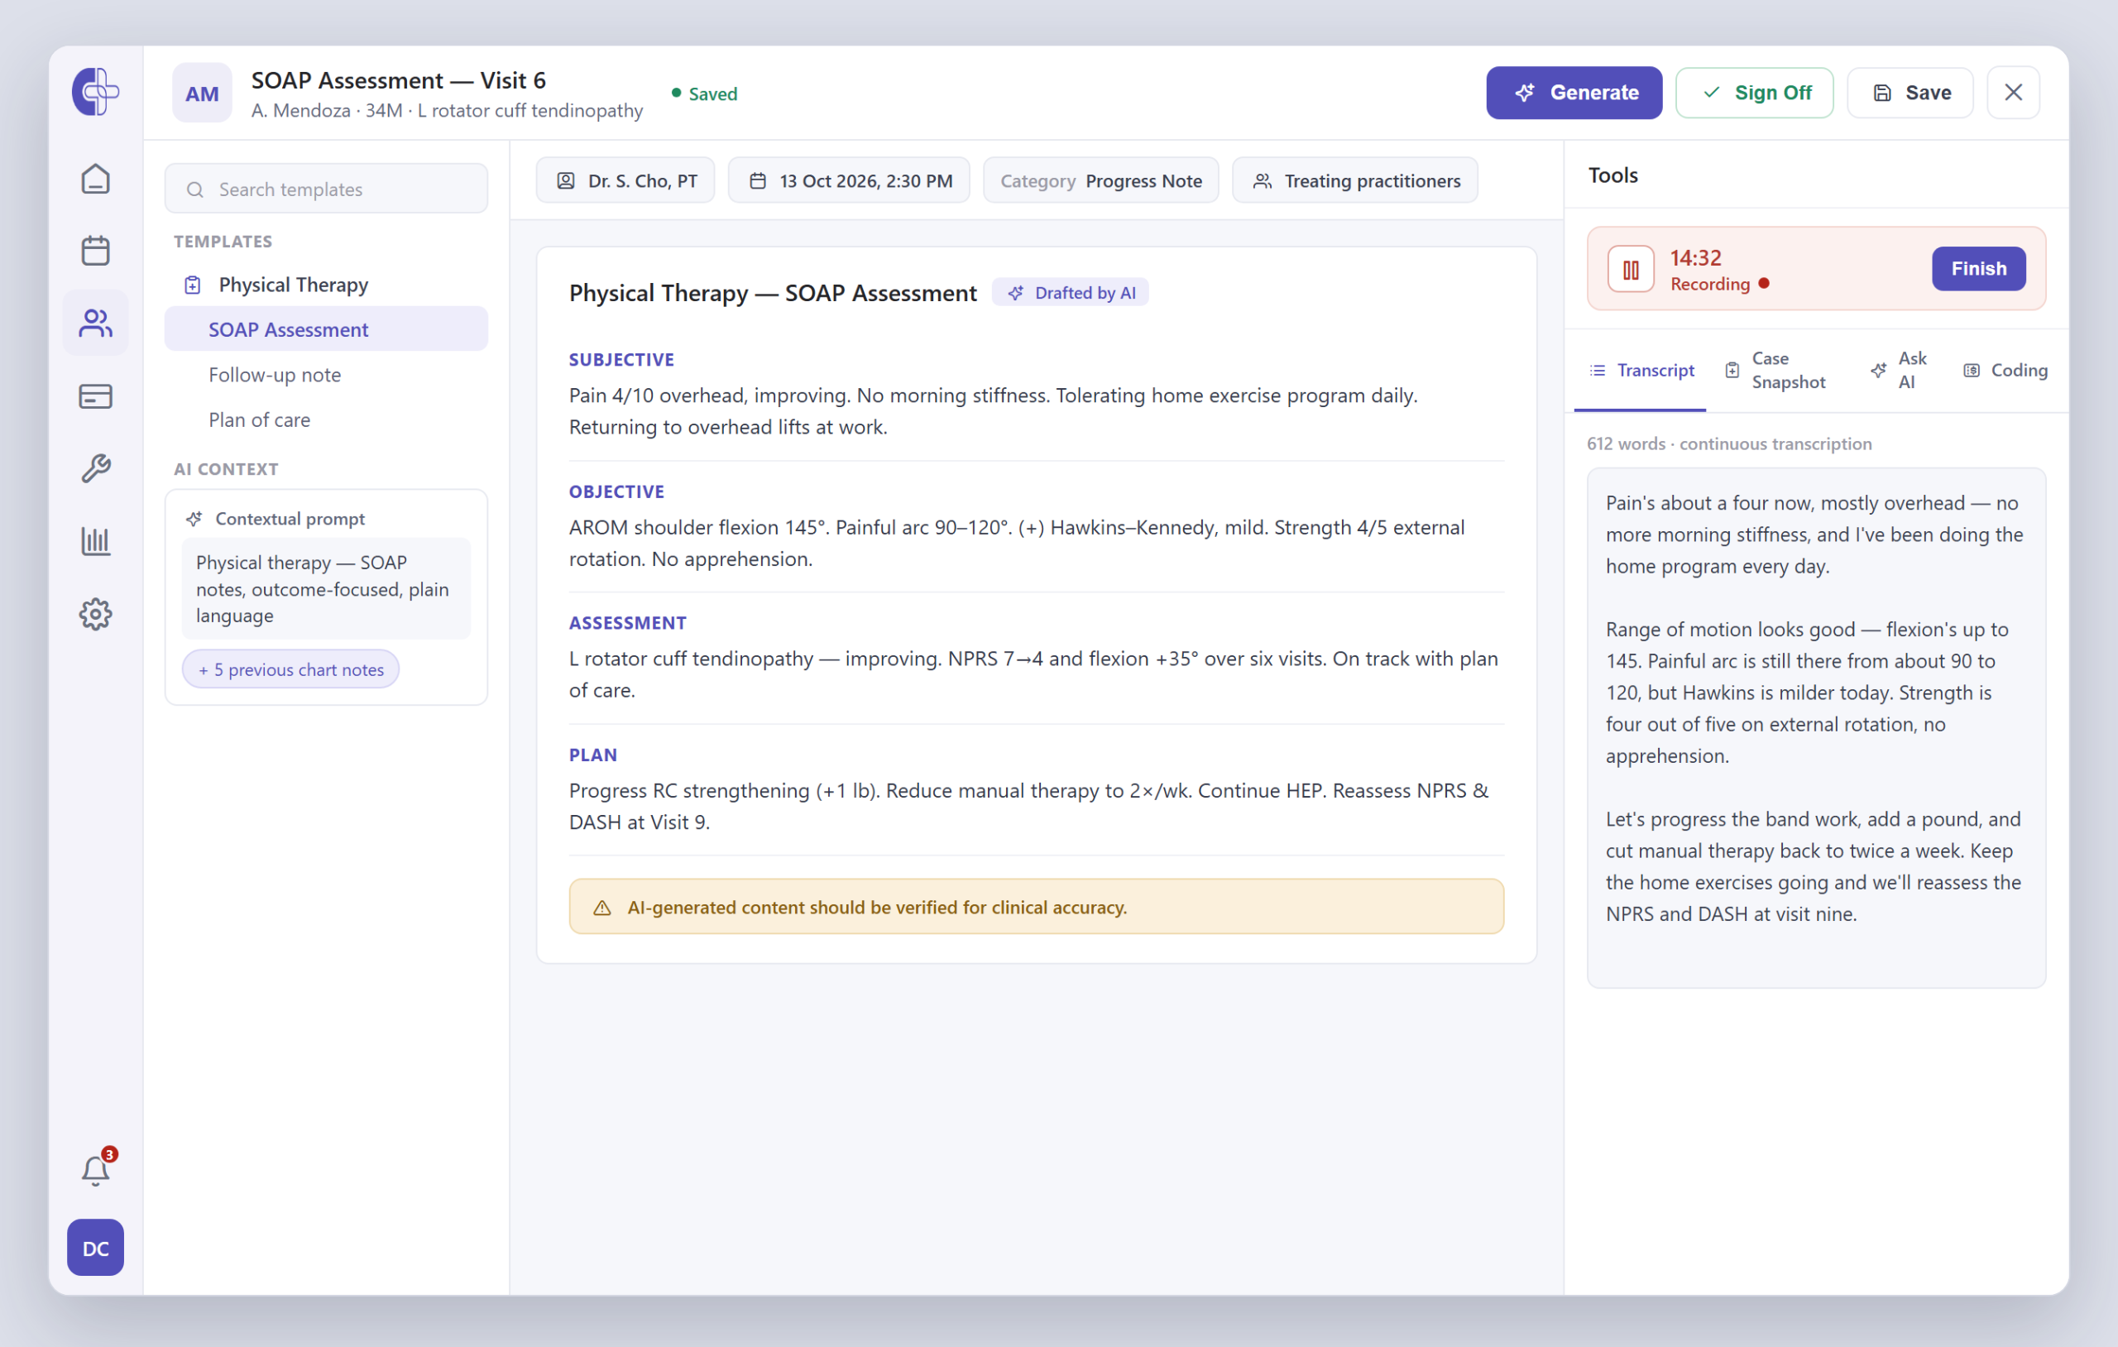Screen dimensions: 2118x1347
Task: Click the 14:32 recording timer
Action: (1695, 258)
